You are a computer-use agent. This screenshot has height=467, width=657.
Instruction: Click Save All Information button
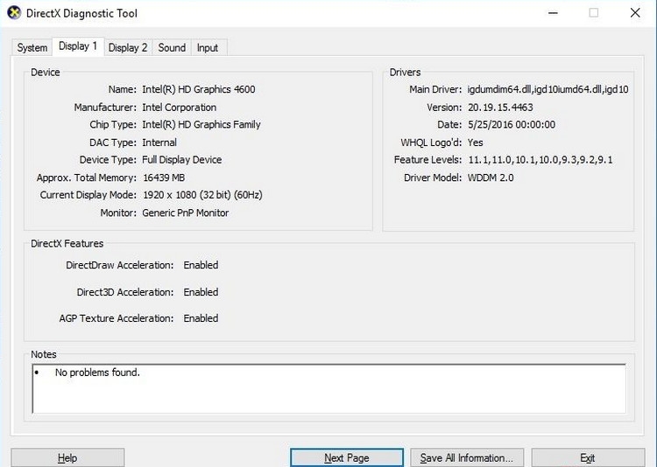coord(467,457)
